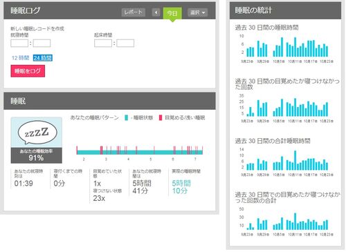Click the 1x awake count value
The width and height of the screenshot is (346, 252).
click(97, 184)
